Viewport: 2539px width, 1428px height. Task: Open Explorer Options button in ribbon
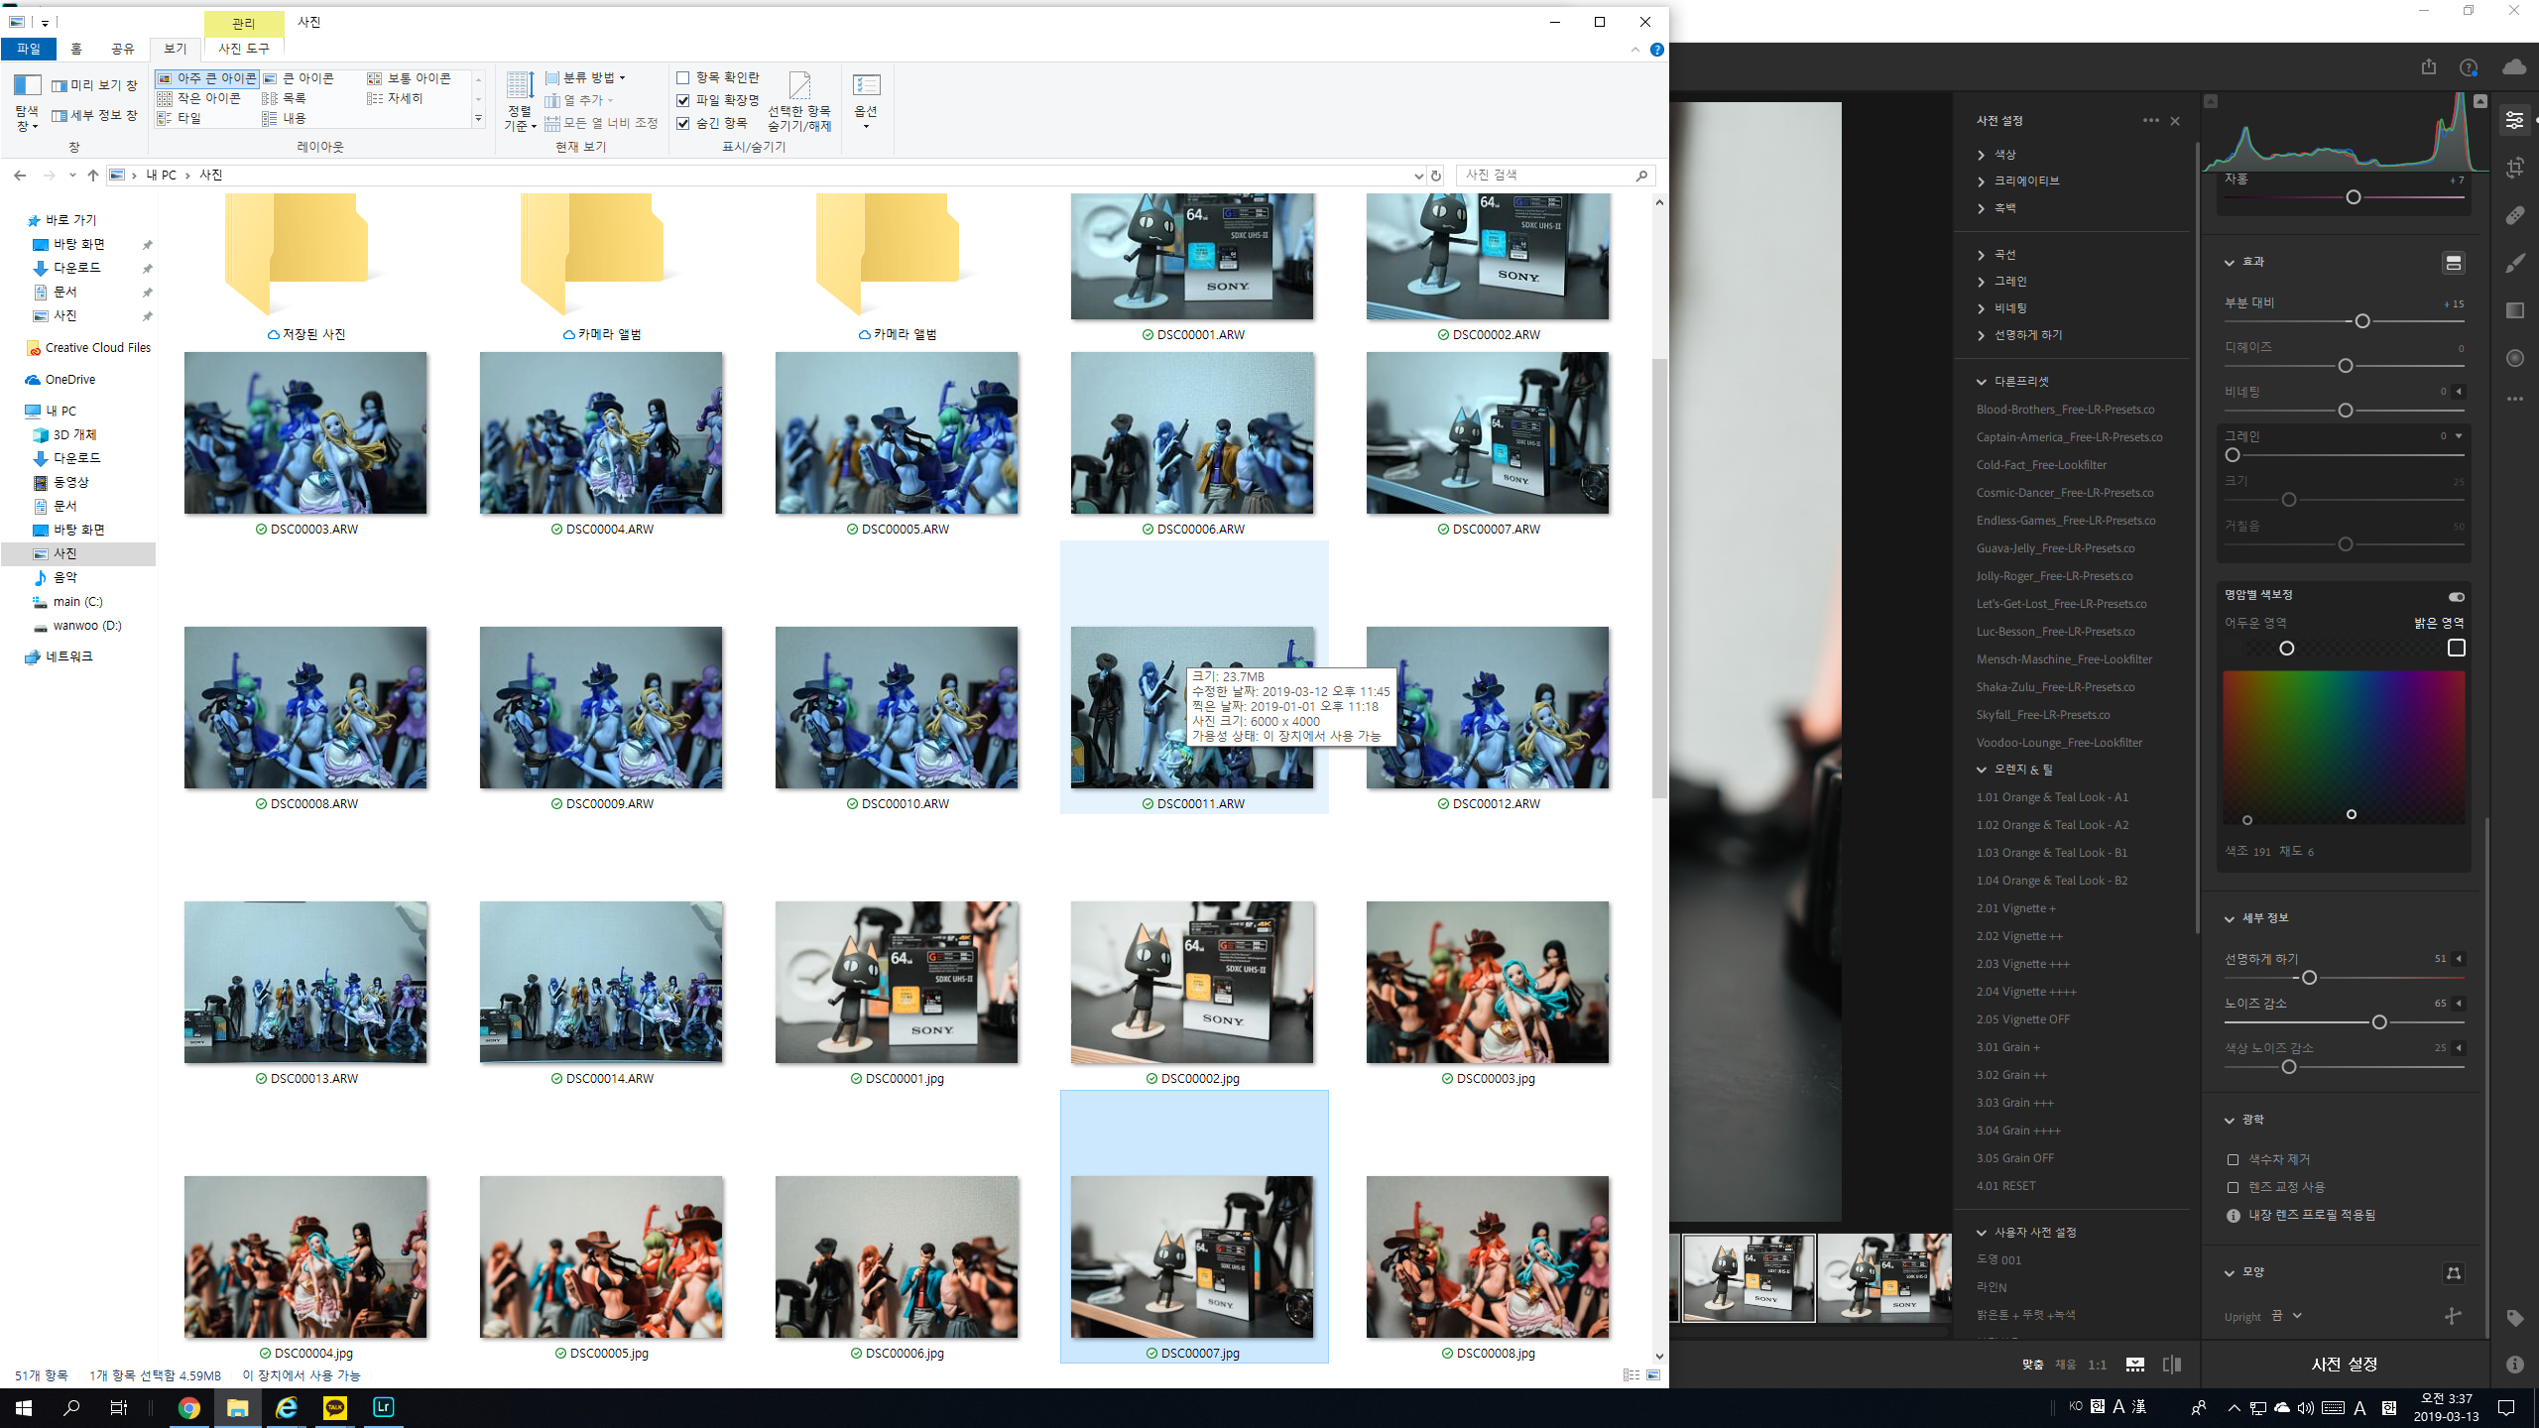tap(866, 101)
